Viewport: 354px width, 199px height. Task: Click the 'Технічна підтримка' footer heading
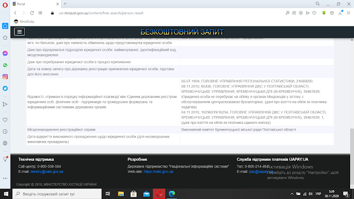(36, 159)
